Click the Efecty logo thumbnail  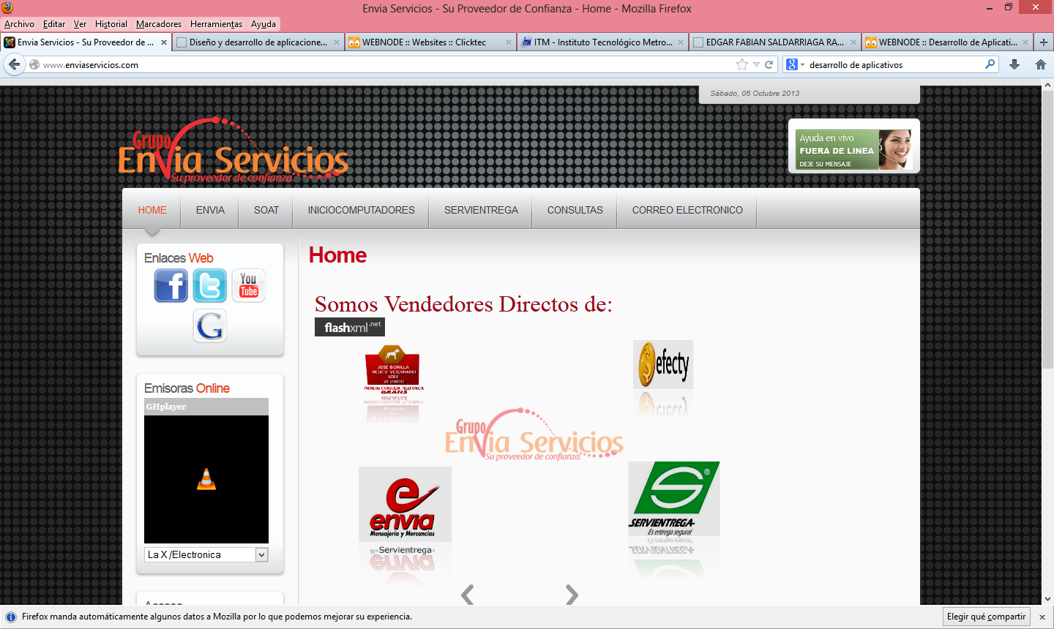(x=663, y=364)
